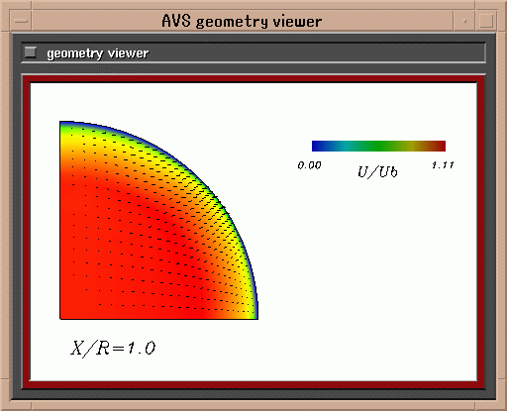Click the dark red viewport border frame
507x411 pixels.
[253, 79]
